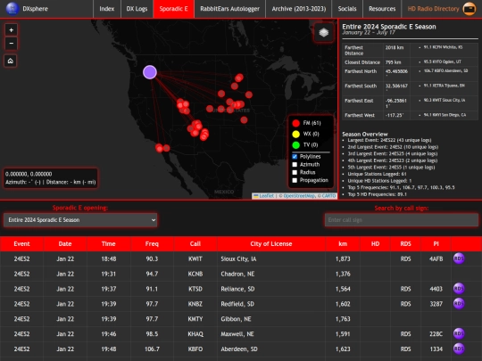
Task: Open the HD Radio Directory link
Action: [x=434, y=9]
